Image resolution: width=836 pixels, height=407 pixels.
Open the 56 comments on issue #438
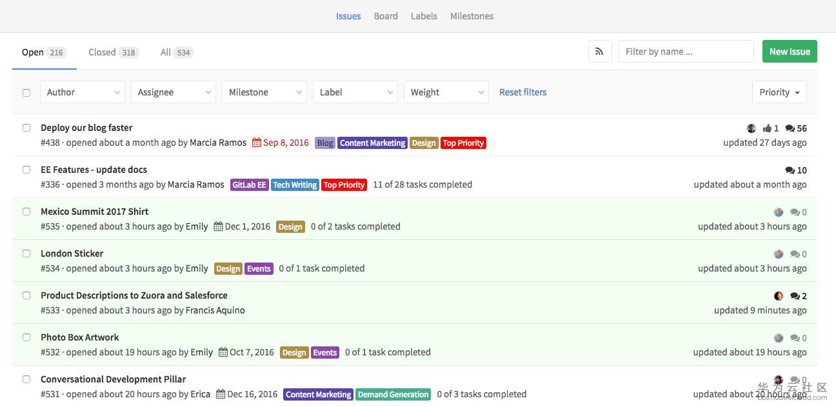[796, 128]
